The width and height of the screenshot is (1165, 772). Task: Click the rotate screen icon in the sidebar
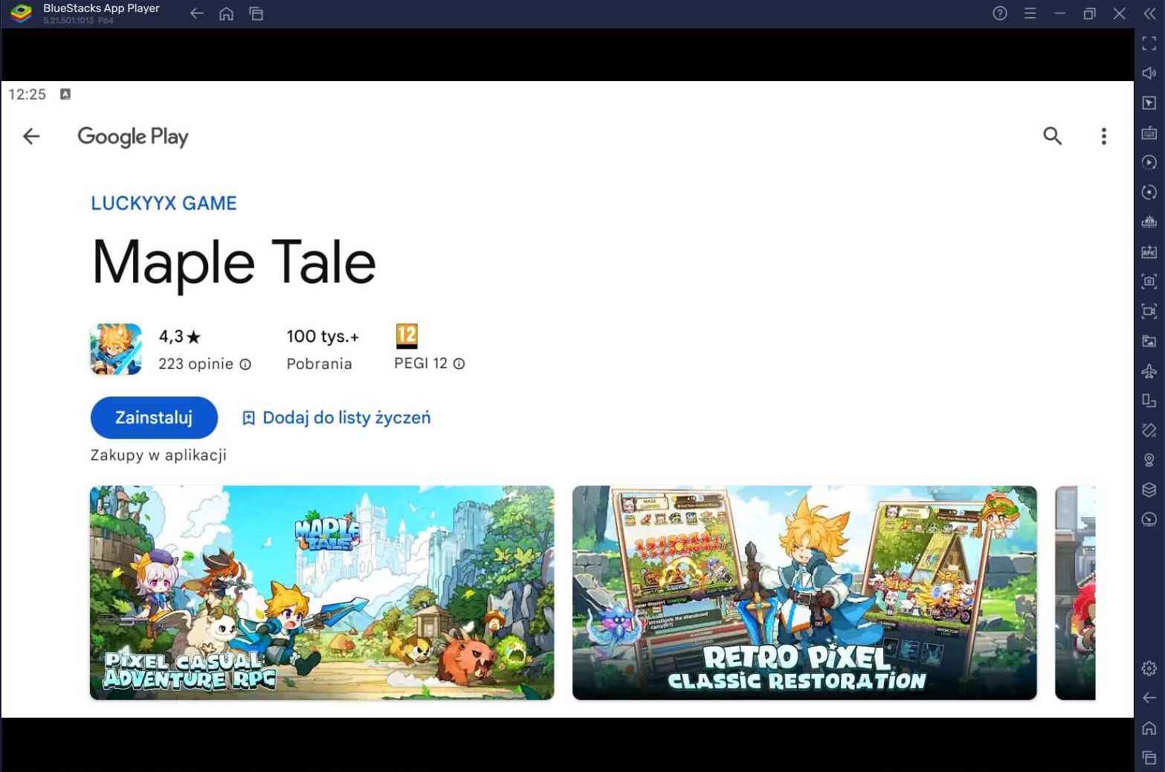[1149, 401]
